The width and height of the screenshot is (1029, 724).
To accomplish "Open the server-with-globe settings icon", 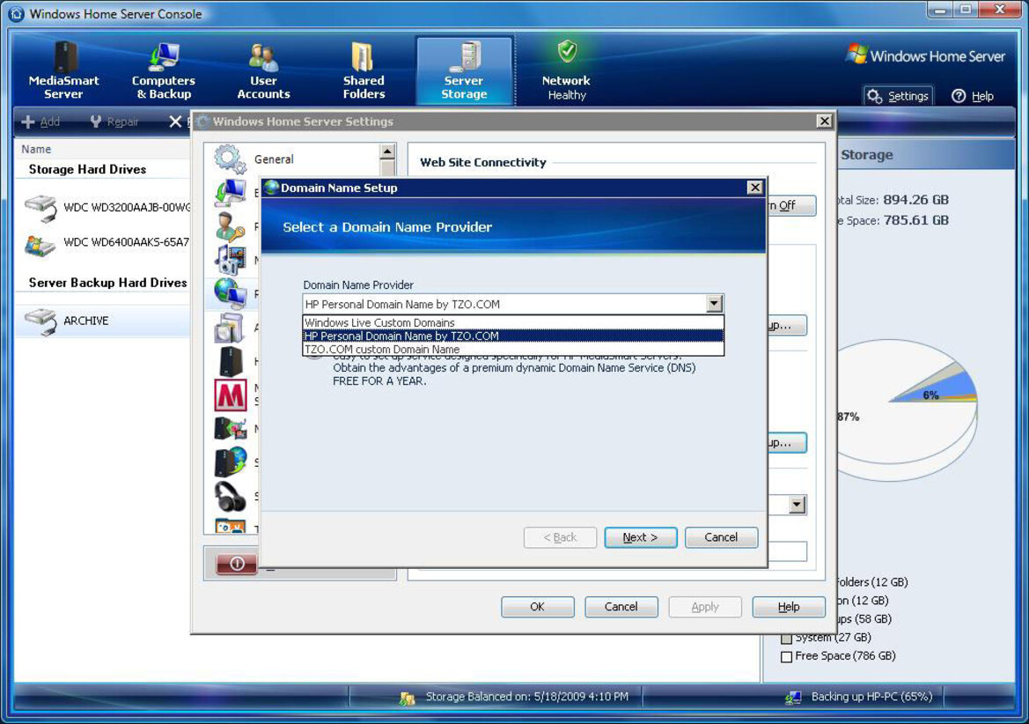I will tap(230, 462).
